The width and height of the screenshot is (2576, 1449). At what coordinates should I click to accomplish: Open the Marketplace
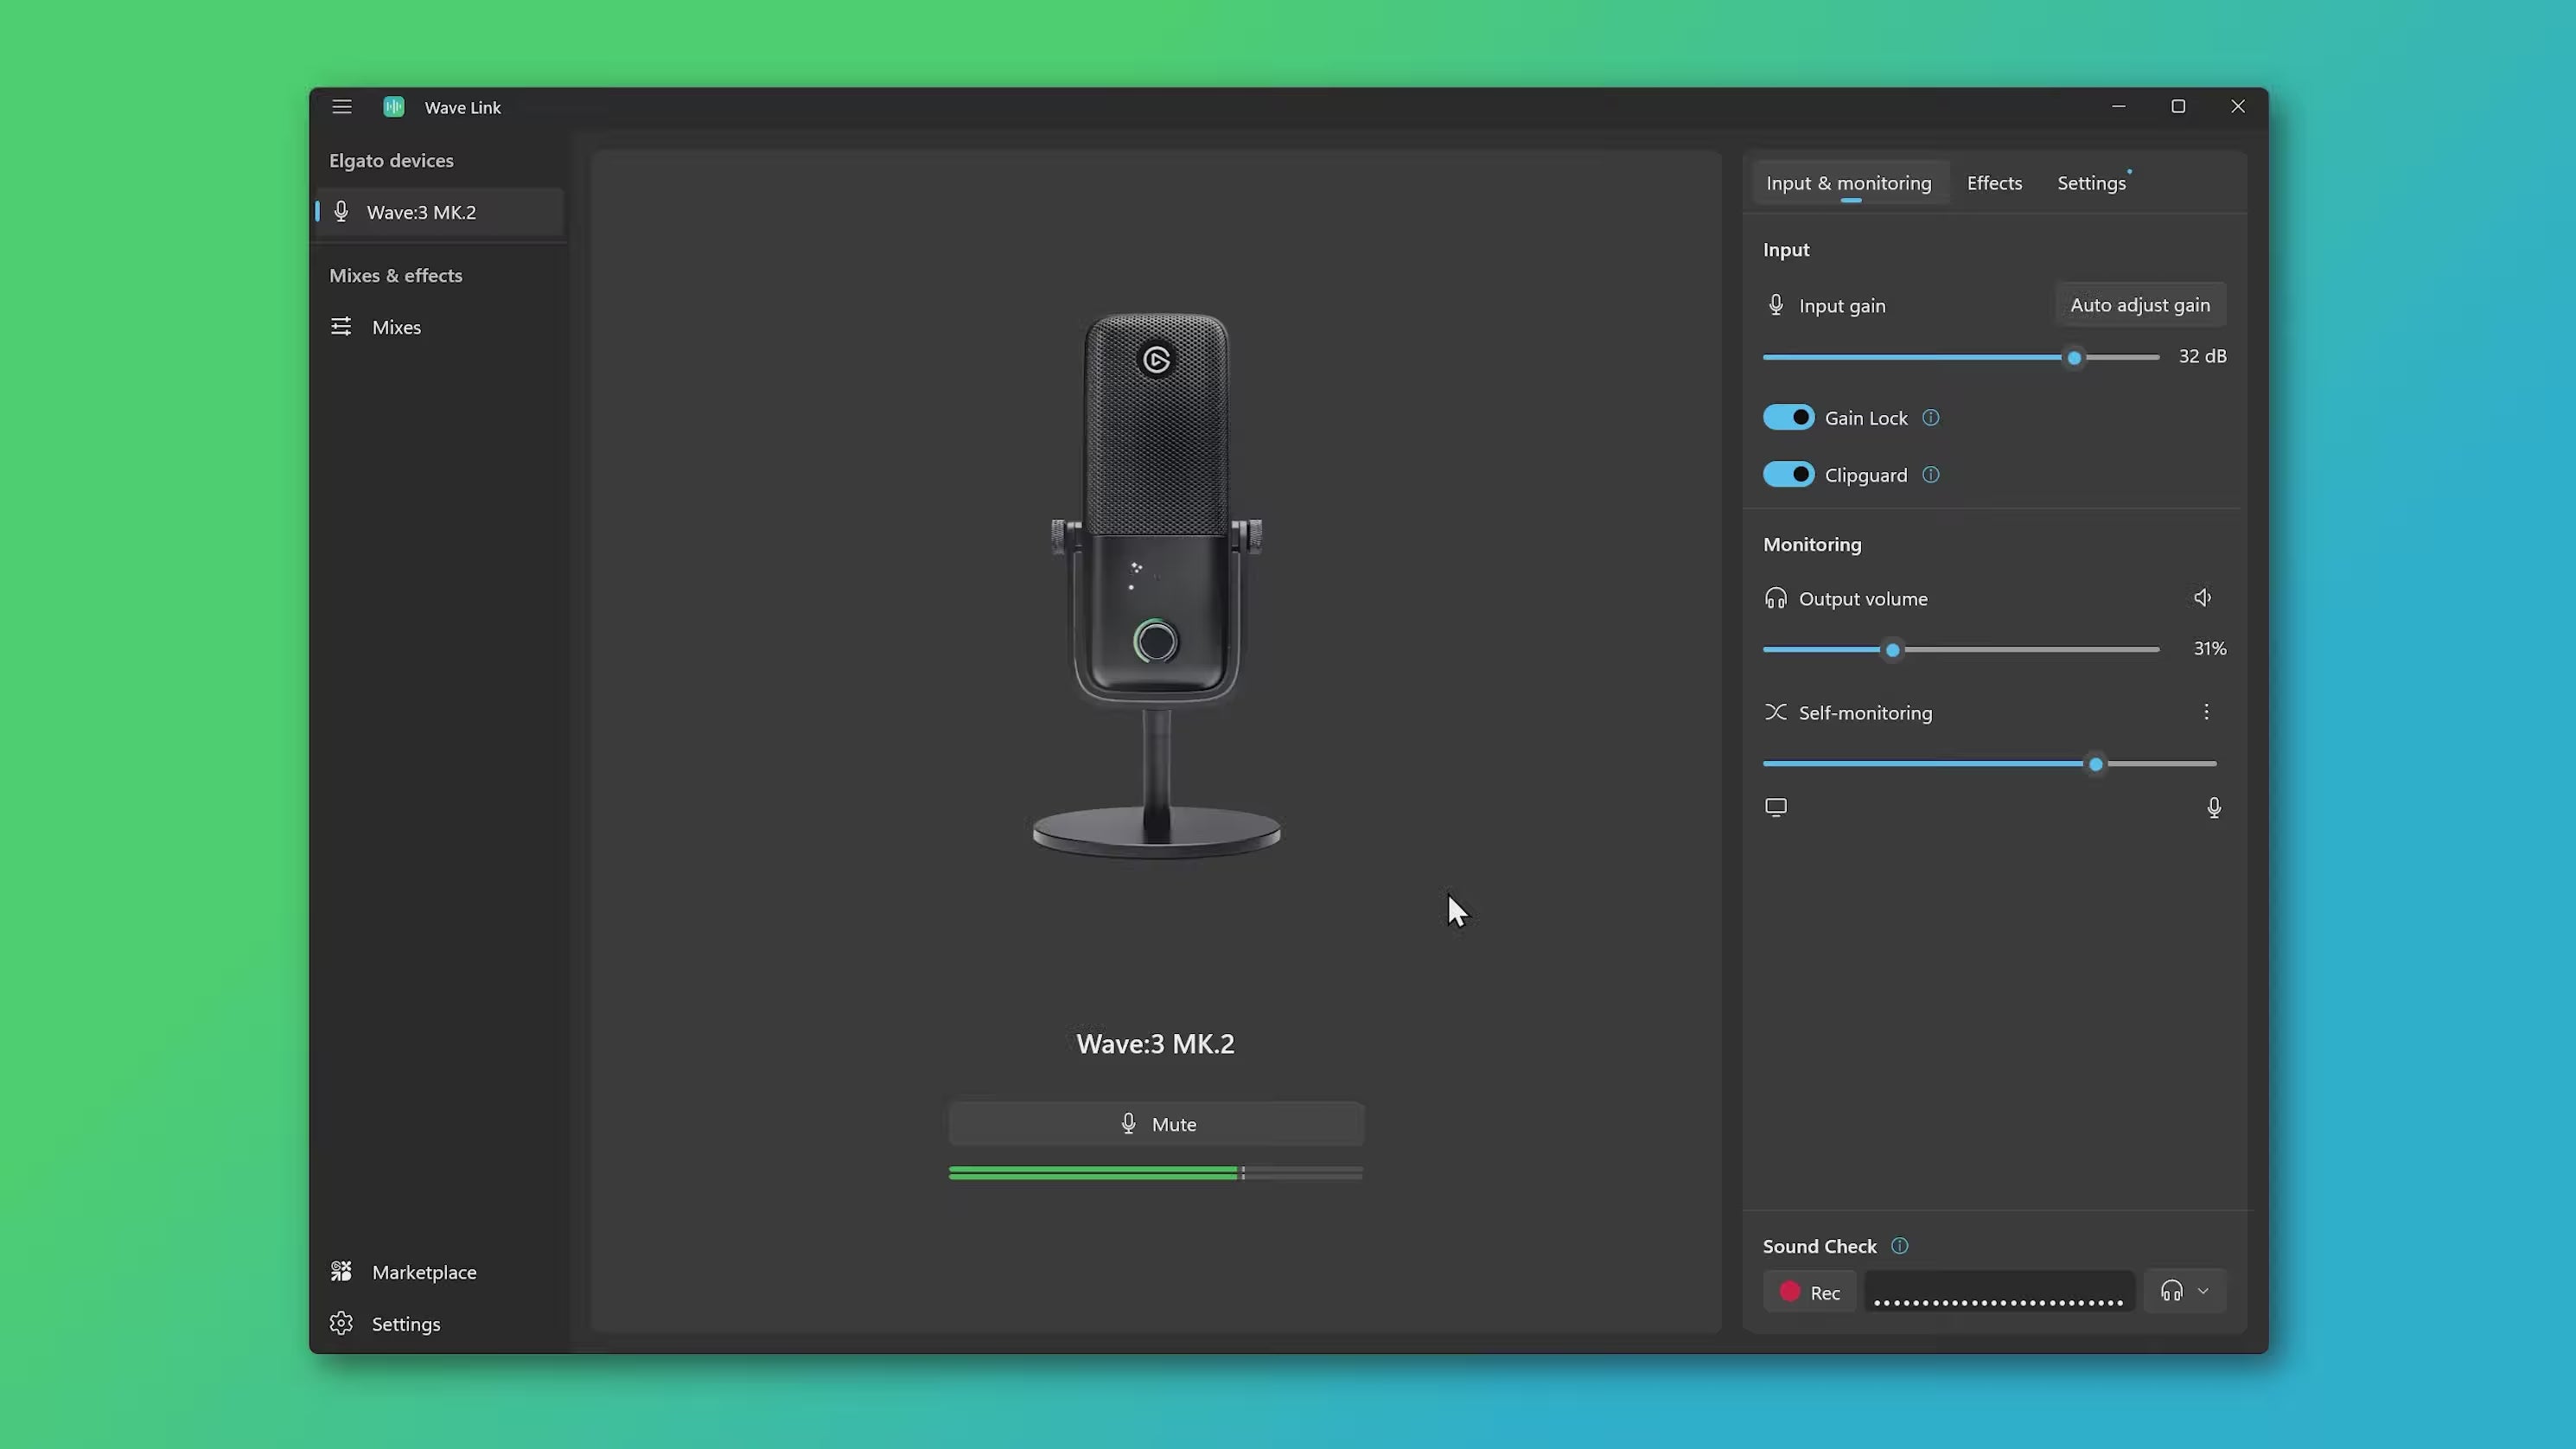(440, 1272)
